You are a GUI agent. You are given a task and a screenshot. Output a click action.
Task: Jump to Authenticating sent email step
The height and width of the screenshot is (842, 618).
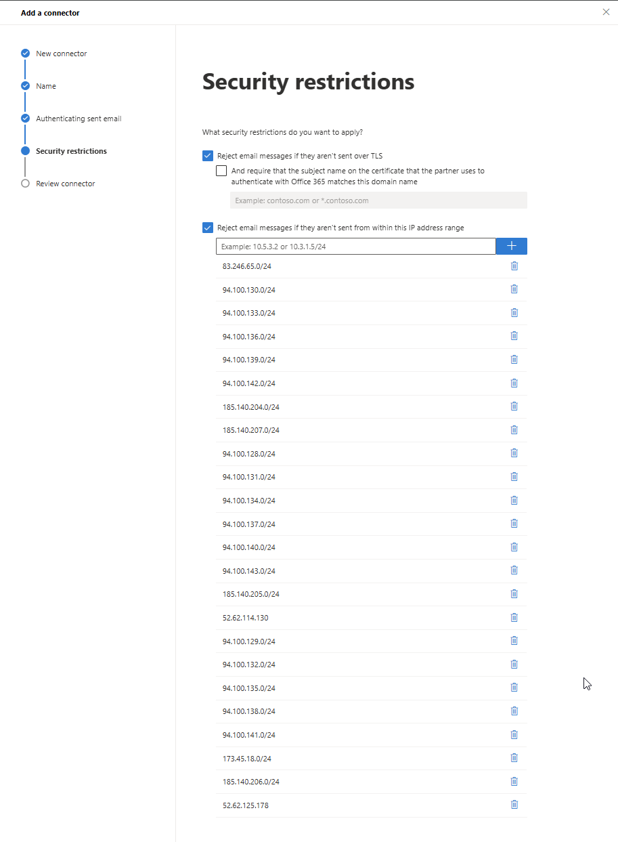(x=79, y=119)
